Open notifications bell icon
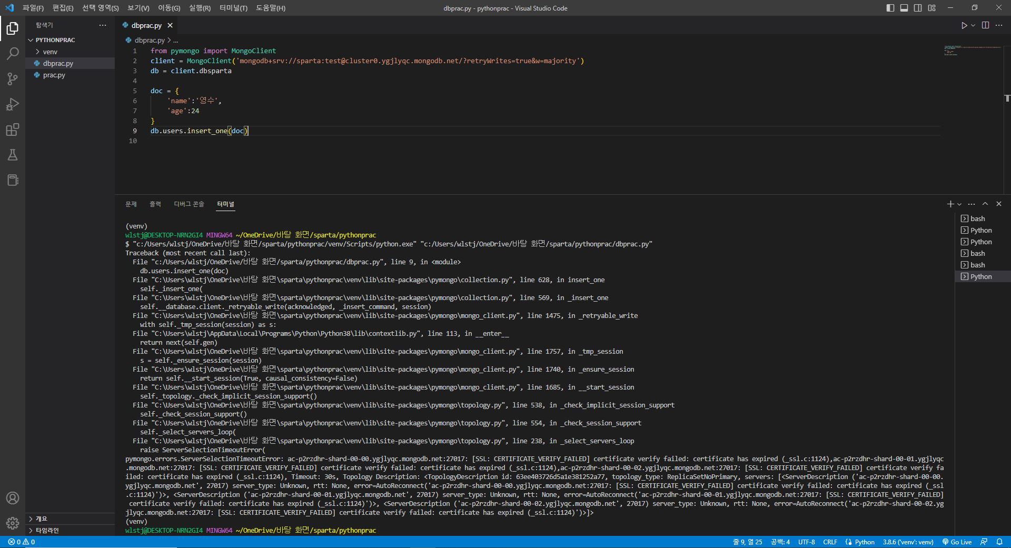This screenshot has height=548, width=1011. tap(999, 542)
